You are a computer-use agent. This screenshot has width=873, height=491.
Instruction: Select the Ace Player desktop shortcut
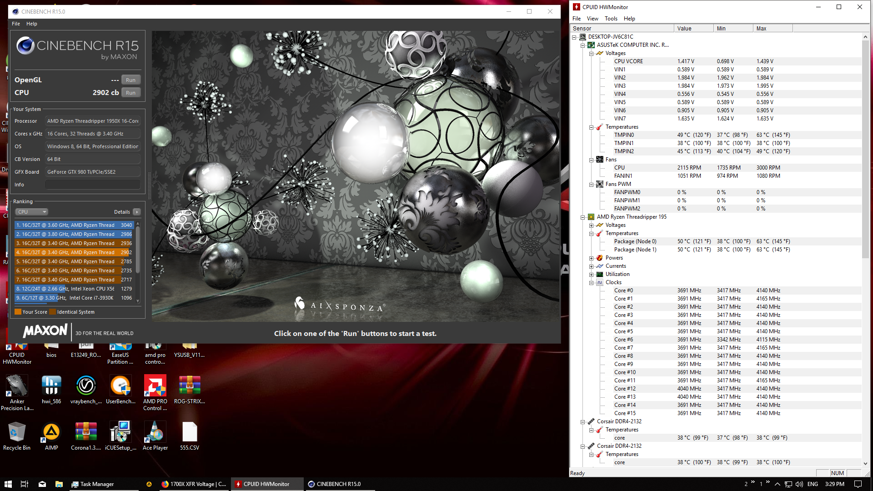click(155, 436)
